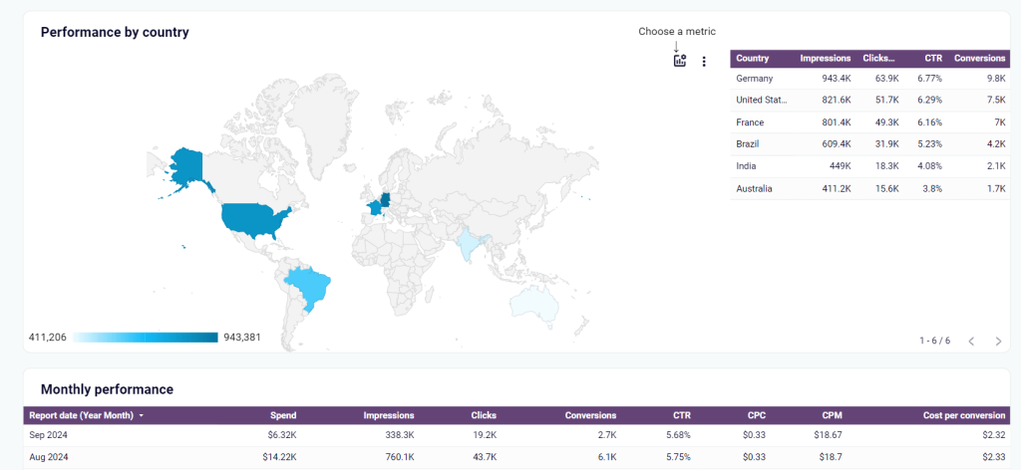Toggle sort arrow on Report date column
This screenshot has height=470, width=1021.
[x=142, y=415]
